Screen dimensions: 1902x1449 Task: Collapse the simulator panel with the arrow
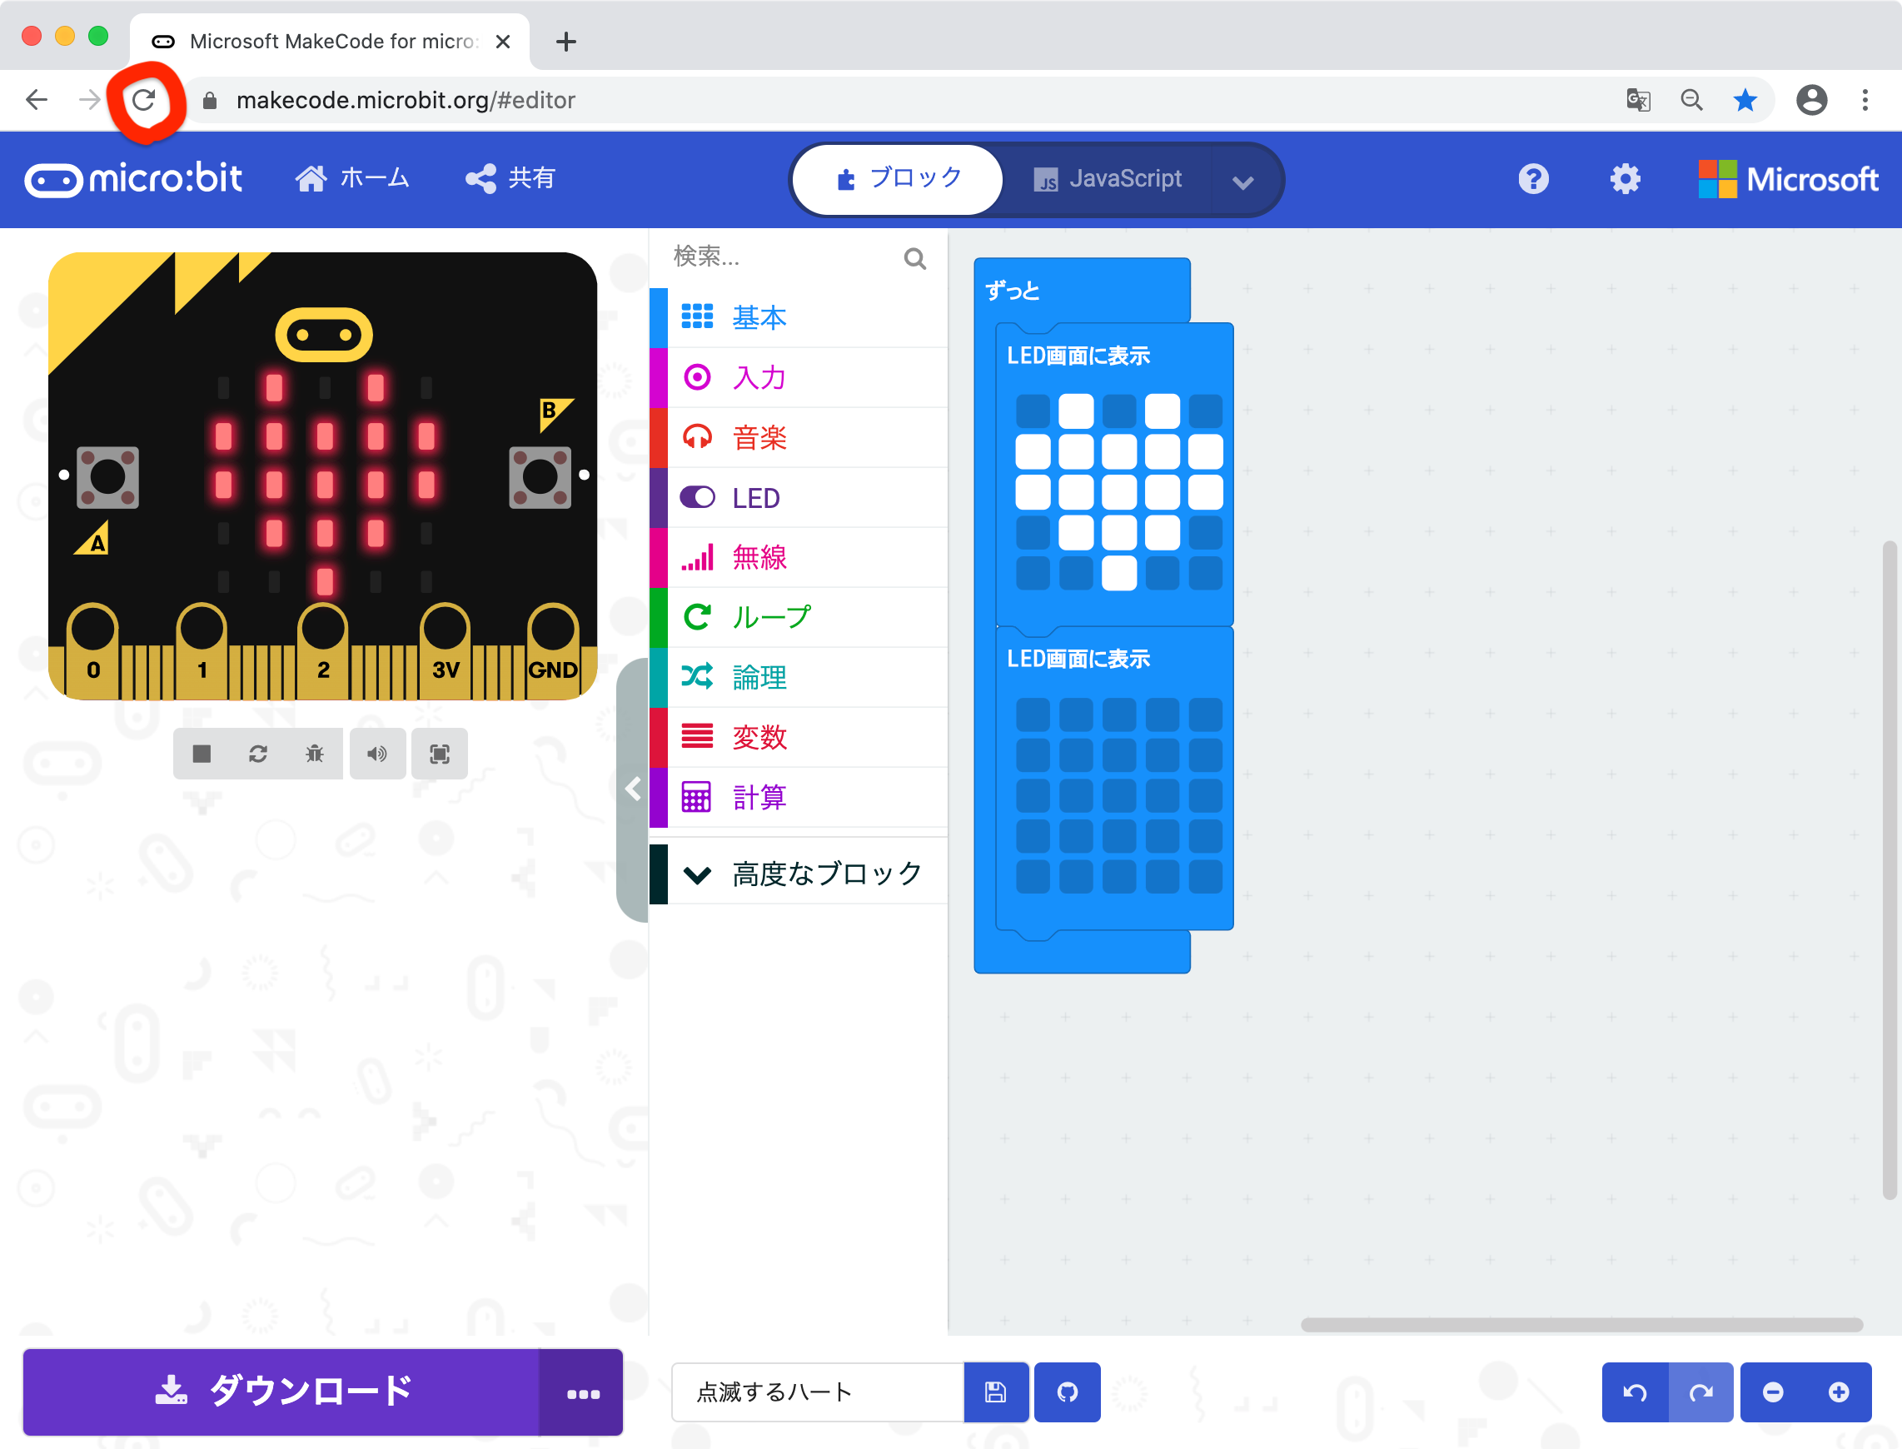point(635,789)
